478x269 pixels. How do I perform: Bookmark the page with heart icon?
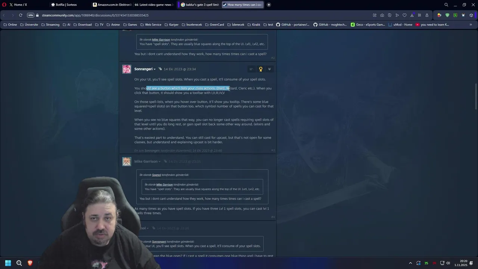(404, 15)
